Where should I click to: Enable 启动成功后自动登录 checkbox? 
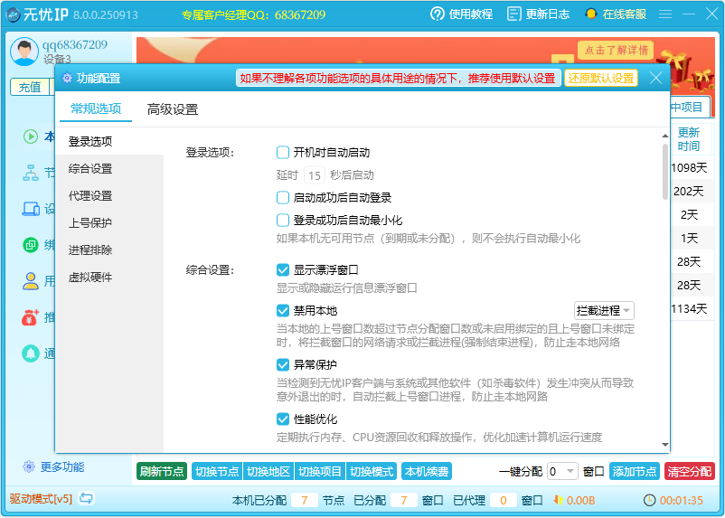(283, 198)
